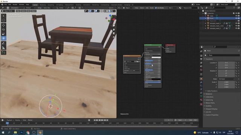Viewport: 241px width, 135px height.
Task: Open the viewport Select menu
Action: (x=23, y=11)
